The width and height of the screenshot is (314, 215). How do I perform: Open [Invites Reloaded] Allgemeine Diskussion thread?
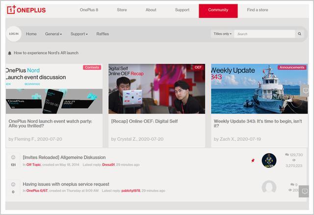point(64,158)
